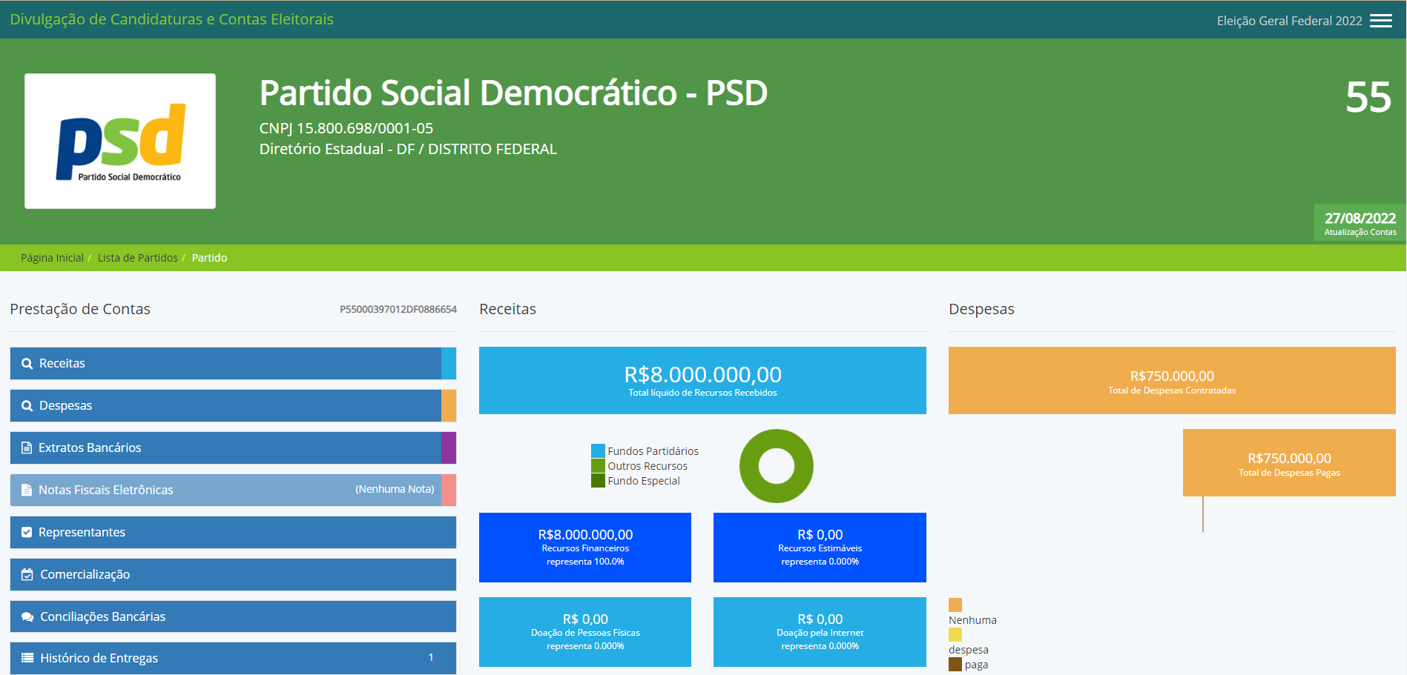This screenshot has height=675, width=1407.
Task: Open the hamburger menu icon
Action: [x=1380, y=21]
